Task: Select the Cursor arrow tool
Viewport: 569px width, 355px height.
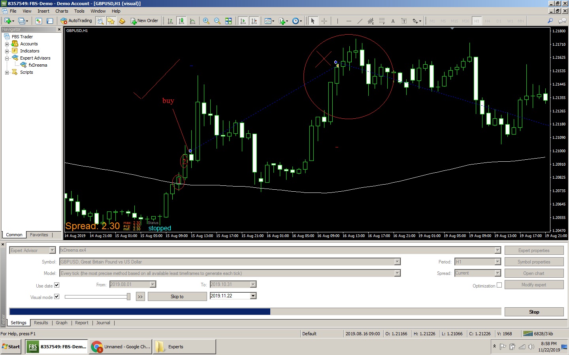Action: pos(313,21)
